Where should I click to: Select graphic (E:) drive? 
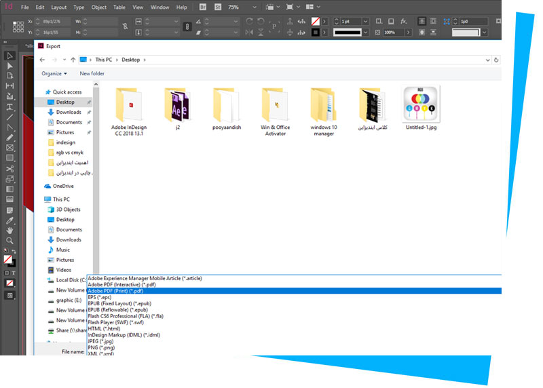(x=64, y=300)
